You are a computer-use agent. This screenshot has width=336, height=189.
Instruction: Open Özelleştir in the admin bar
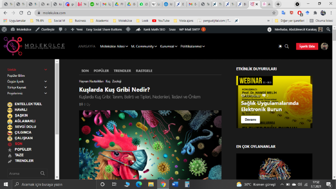pos(45,29)
